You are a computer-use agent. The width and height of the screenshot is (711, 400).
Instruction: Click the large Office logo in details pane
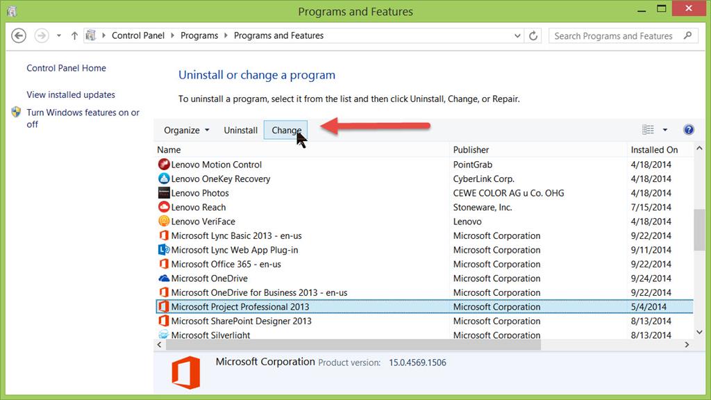point(186,372)
